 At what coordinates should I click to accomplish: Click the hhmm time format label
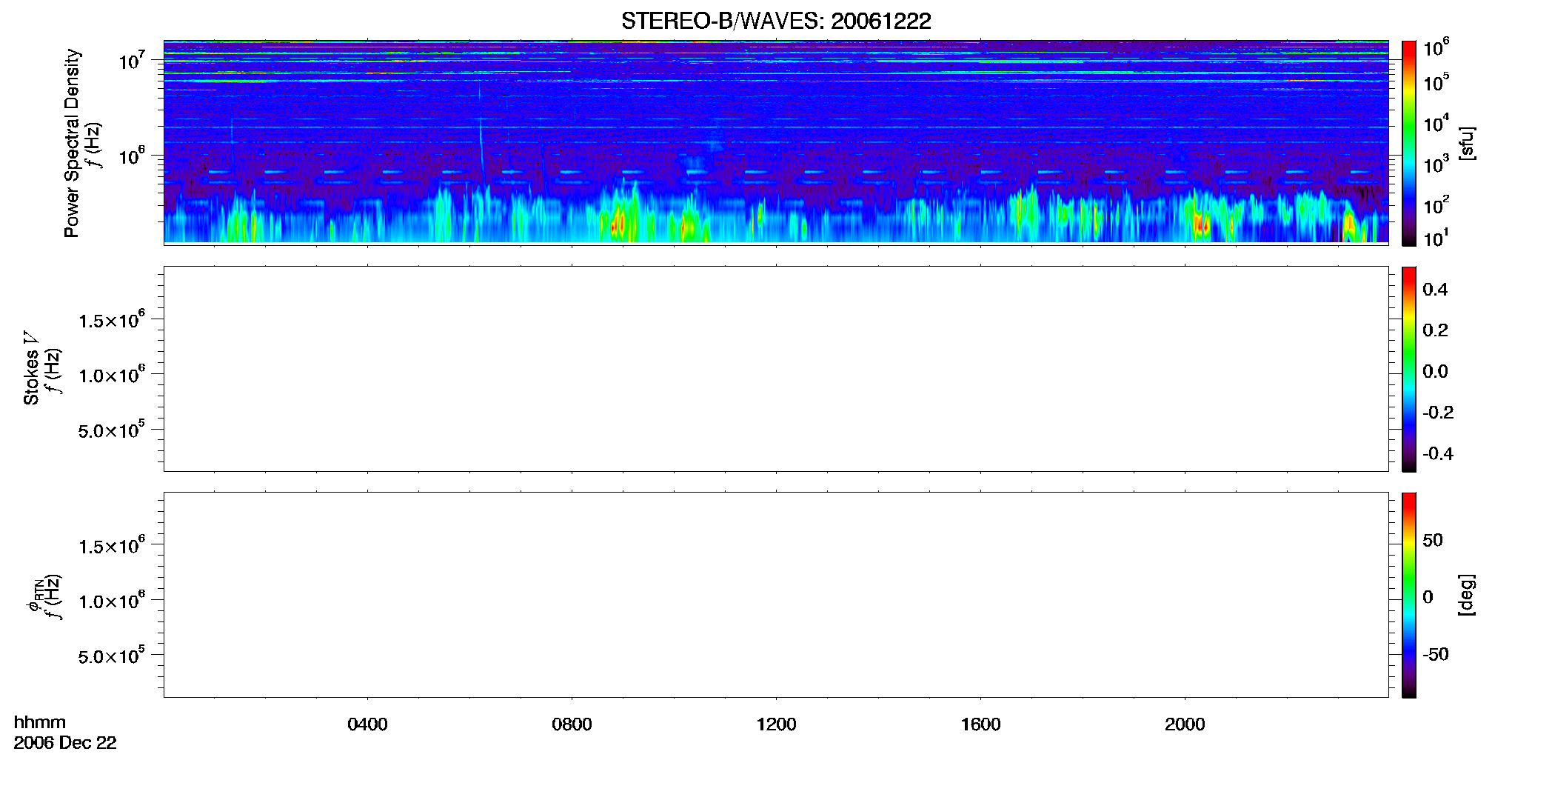pos(40,722)
